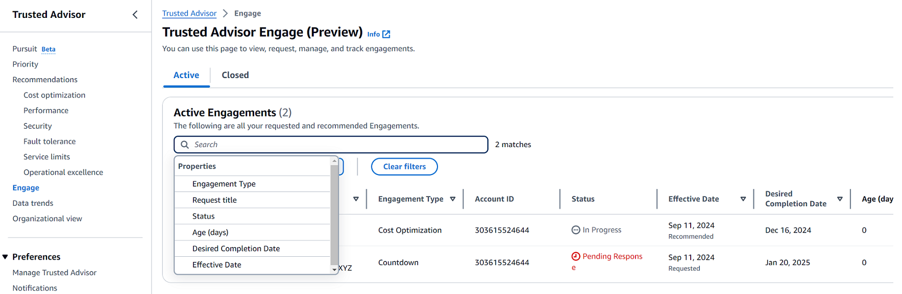Click the Dec 16, 2024 date cell
902x294 pixels.
[x=788, y=230]
